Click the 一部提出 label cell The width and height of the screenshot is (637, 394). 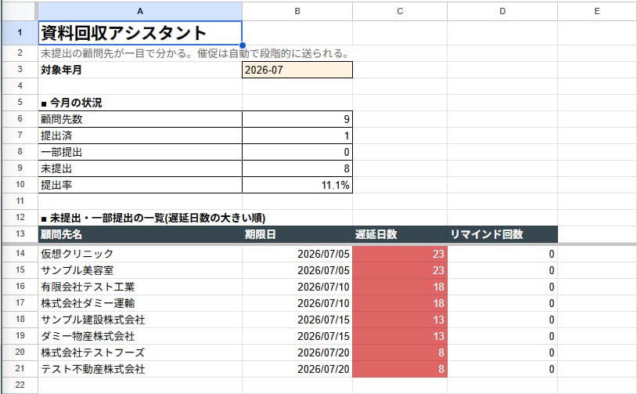click(x=140, y=152)
